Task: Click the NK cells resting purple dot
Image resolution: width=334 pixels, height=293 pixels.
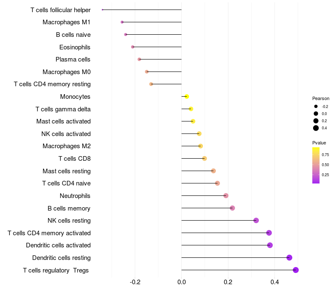Action: 256,221
